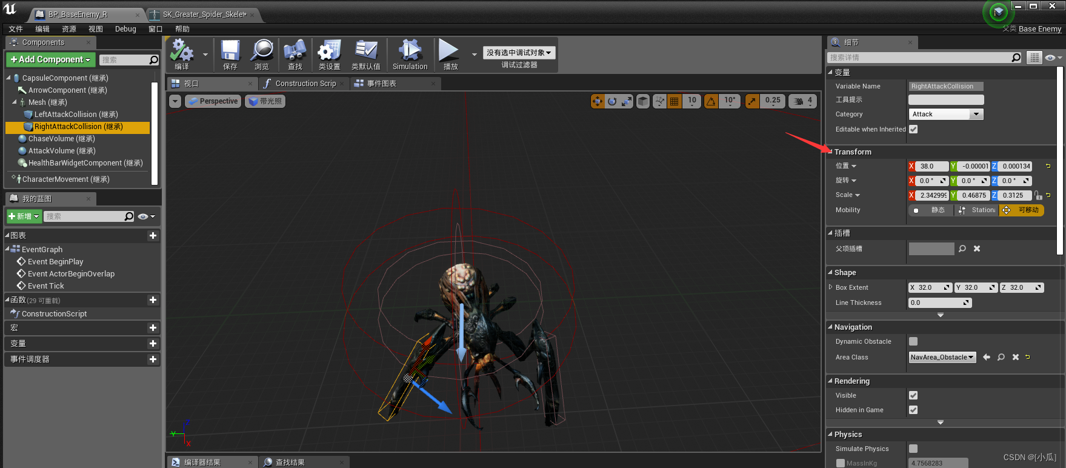The width and height of the screenshot is (1066, 468).
Task: Toggle the Simulate Physics checkbox
Action: [x=913, y=449]
